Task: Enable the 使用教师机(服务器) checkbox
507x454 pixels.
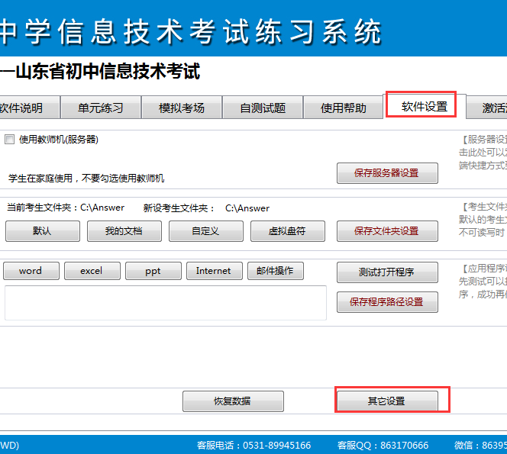Action: [10, 140]
